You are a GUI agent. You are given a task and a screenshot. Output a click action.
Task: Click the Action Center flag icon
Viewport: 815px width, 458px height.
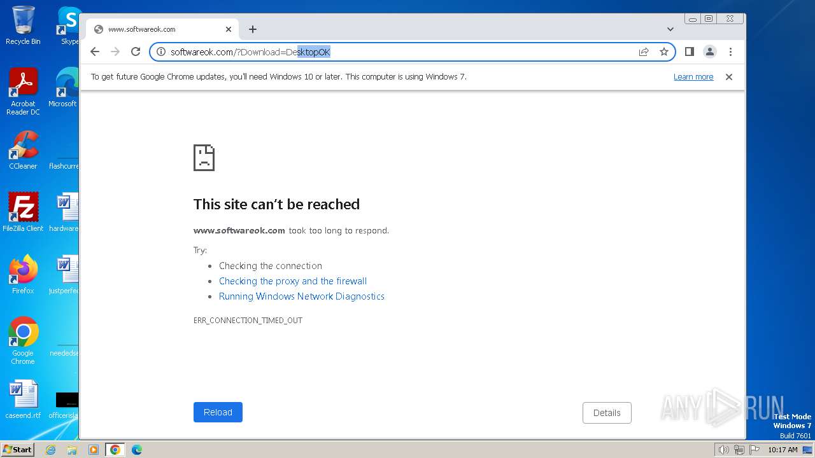click(x=754, y=450)
